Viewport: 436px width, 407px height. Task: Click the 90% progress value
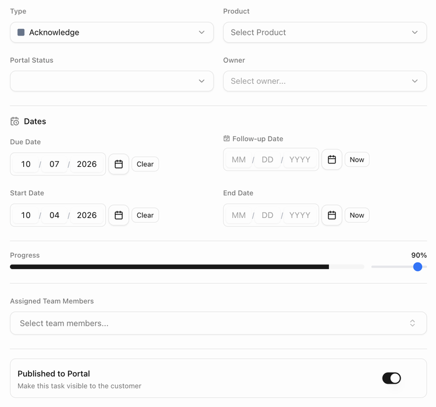pos(419,255)
